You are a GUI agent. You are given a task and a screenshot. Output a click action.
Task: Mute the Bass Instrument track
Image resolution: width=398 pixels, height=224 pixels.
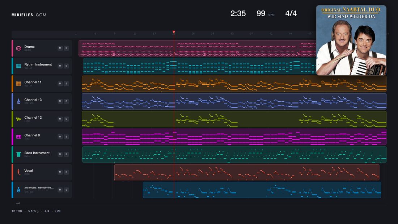(x=60, y=154)
